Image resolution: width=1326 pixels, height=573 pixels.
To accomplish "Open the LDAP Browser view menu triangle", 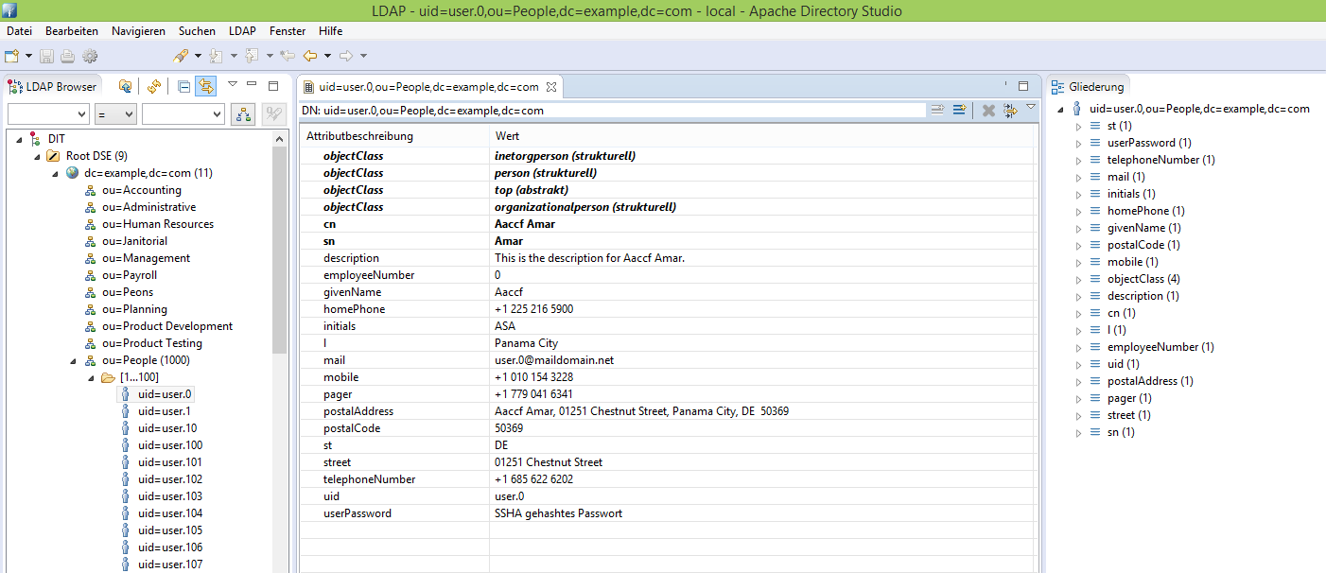I will [x=233, y=84].
